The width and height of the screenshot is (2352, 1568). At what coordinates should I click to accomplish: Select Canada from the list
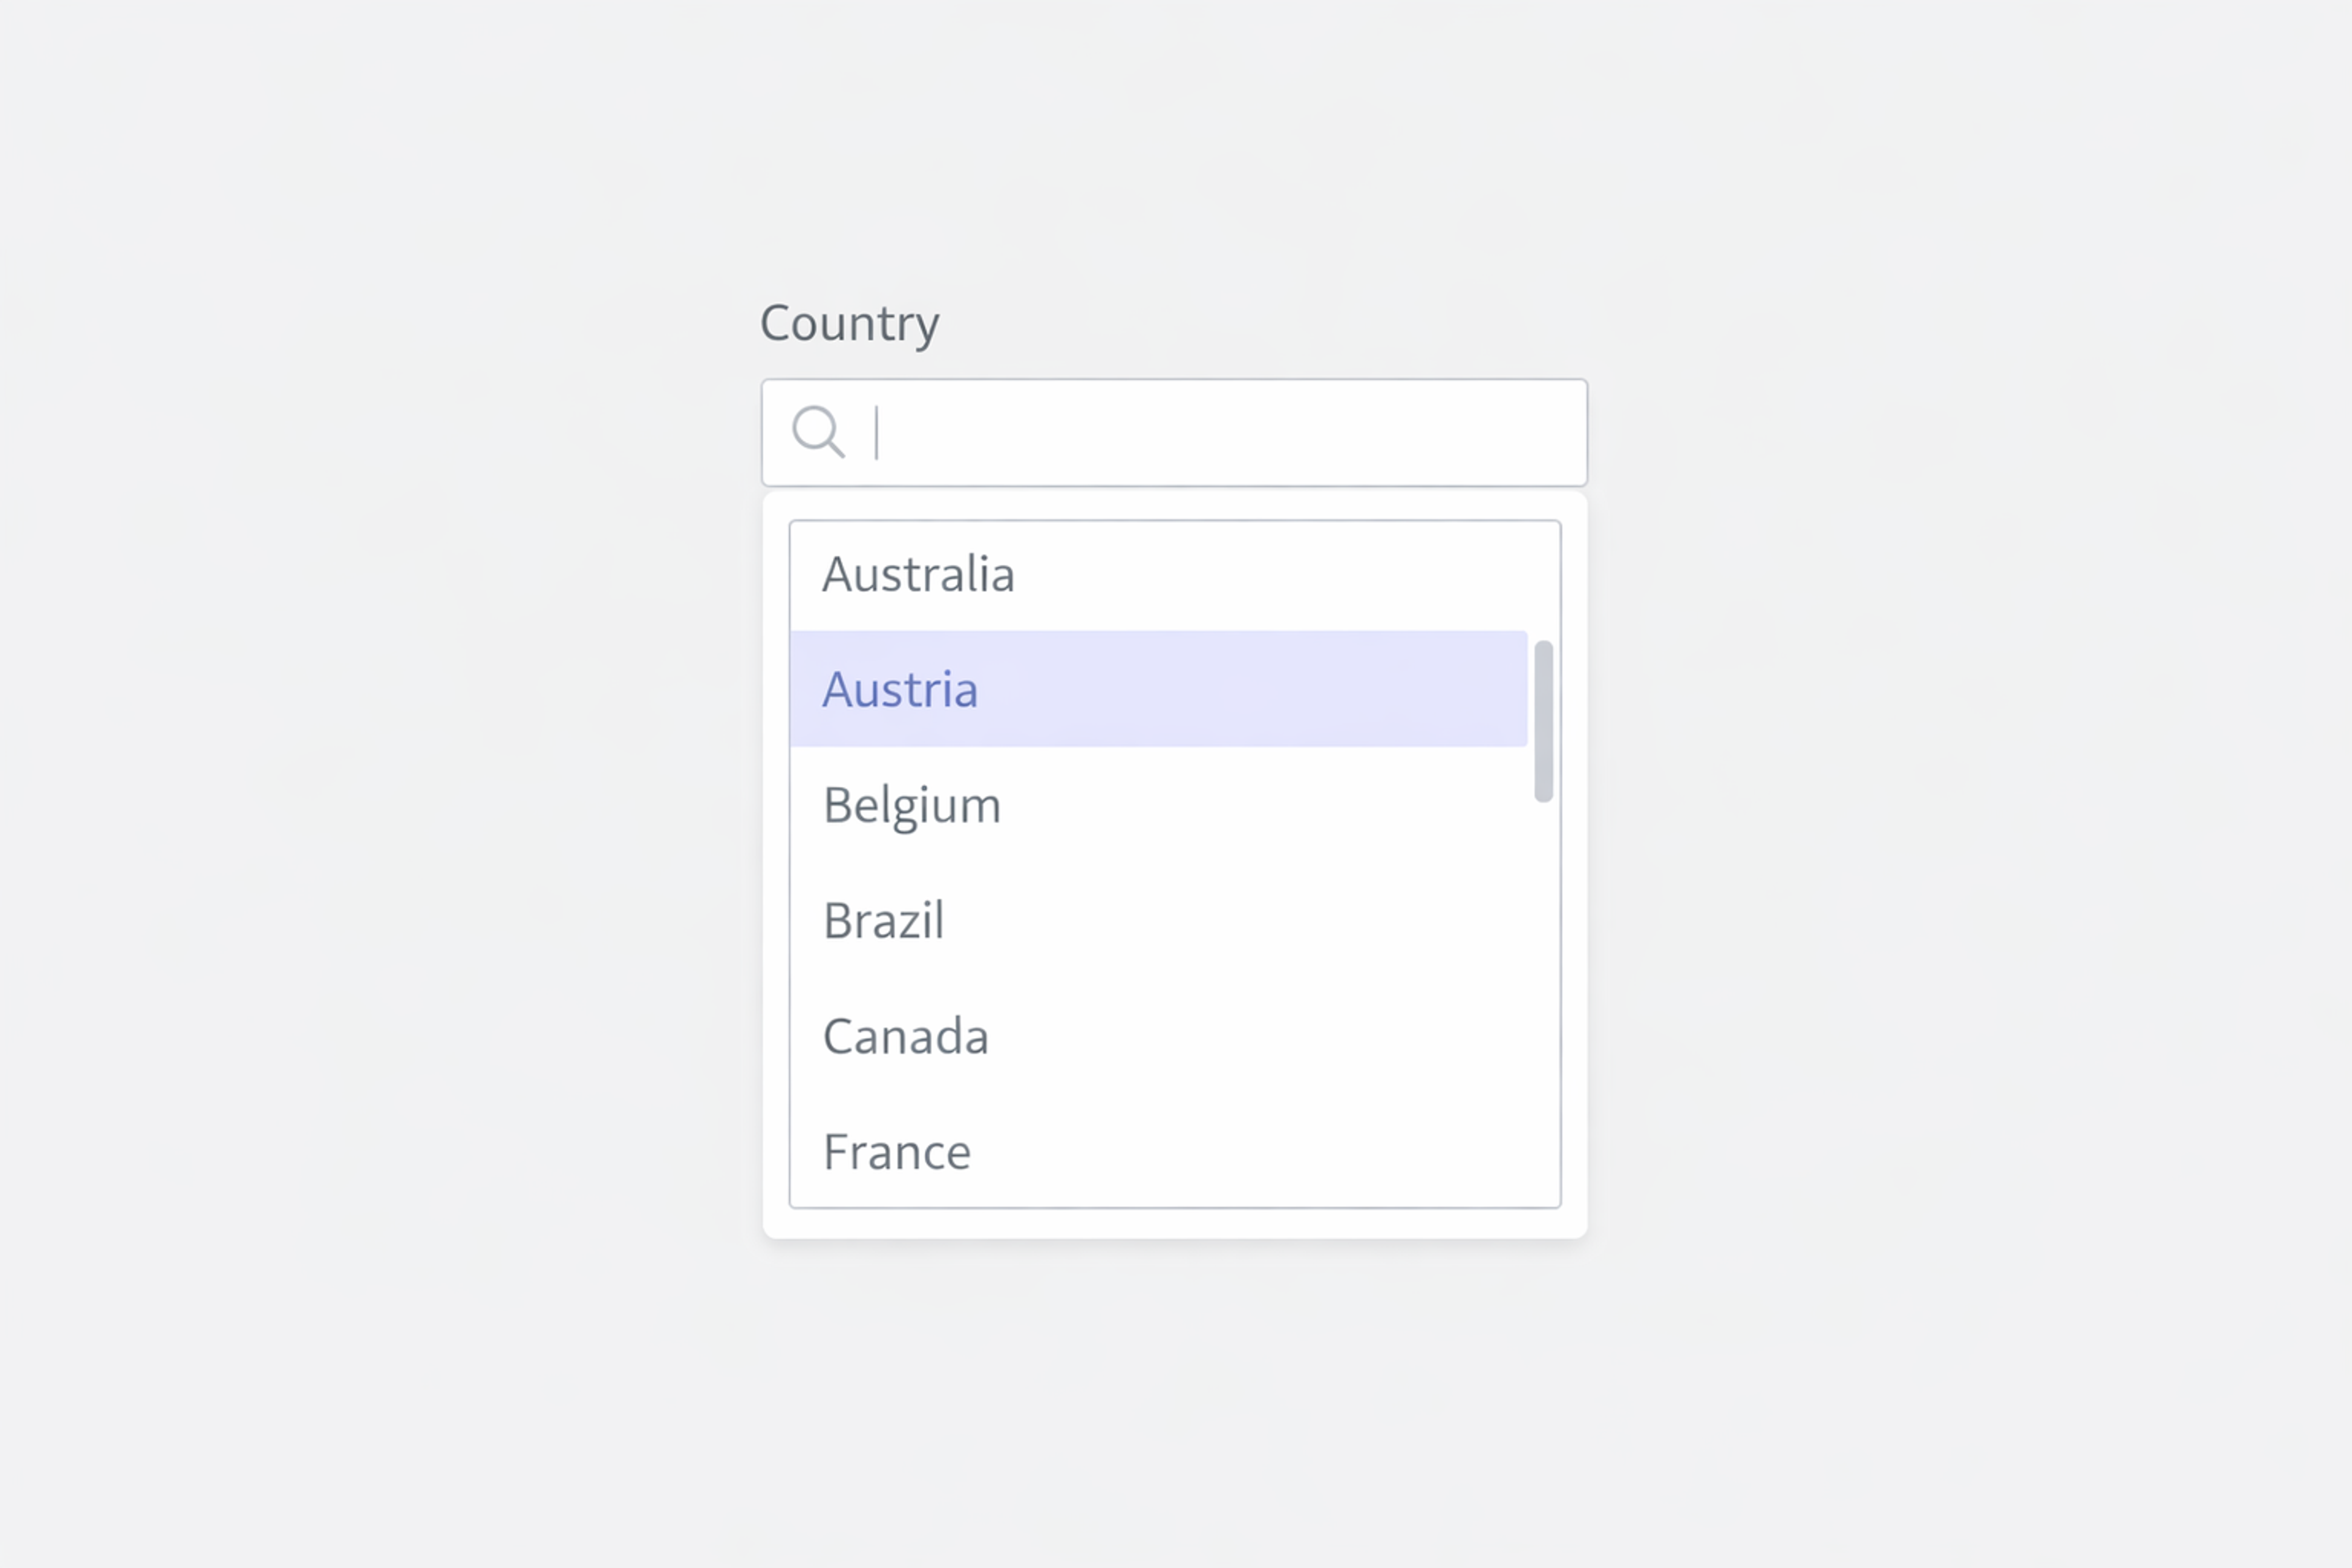tap(906, 1036)
